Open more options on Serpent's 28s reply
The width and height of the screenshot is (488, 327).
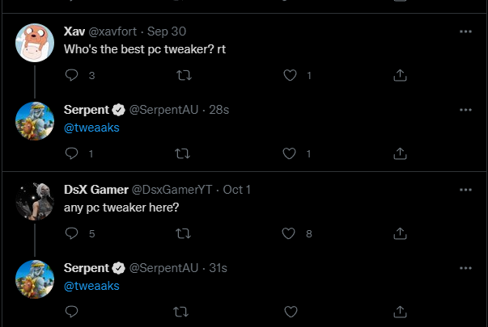coord(465,109)
